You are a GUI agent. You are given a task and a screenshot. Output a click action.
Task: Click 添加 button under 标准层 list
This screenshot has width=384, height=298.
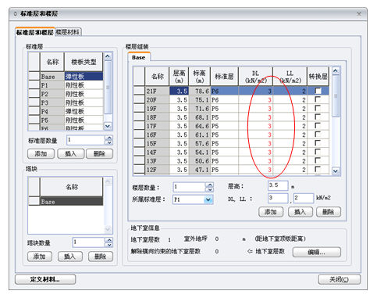pyautogui.click(x=41, y=154)
